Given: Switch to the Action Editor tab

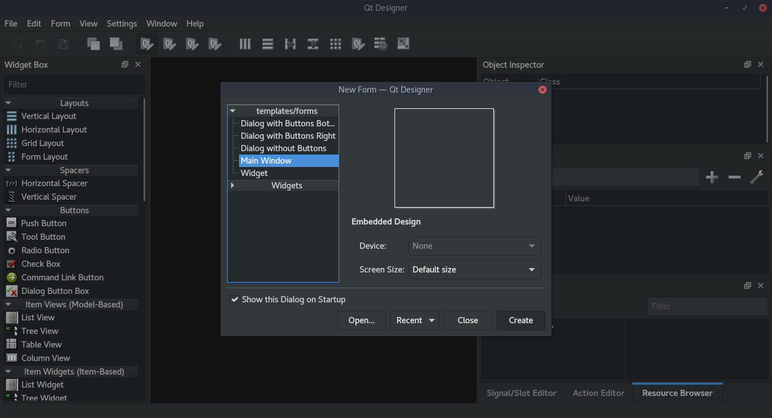Looking at the screenshot, I should tap(598, 393).
